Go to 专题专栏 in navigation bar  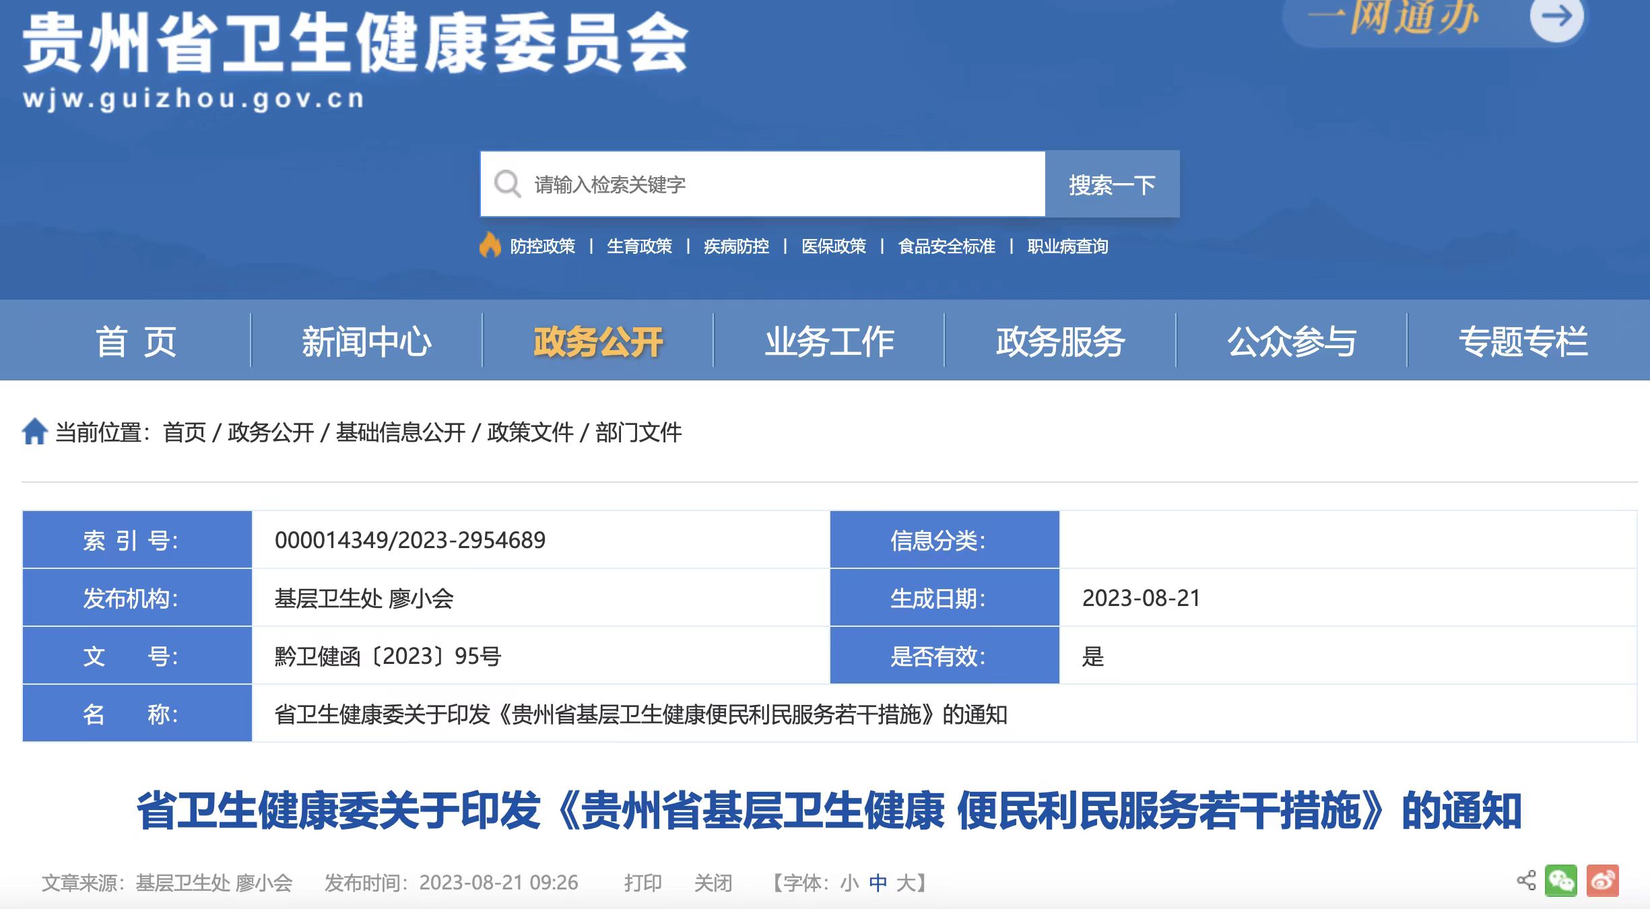coord(1523,341)
